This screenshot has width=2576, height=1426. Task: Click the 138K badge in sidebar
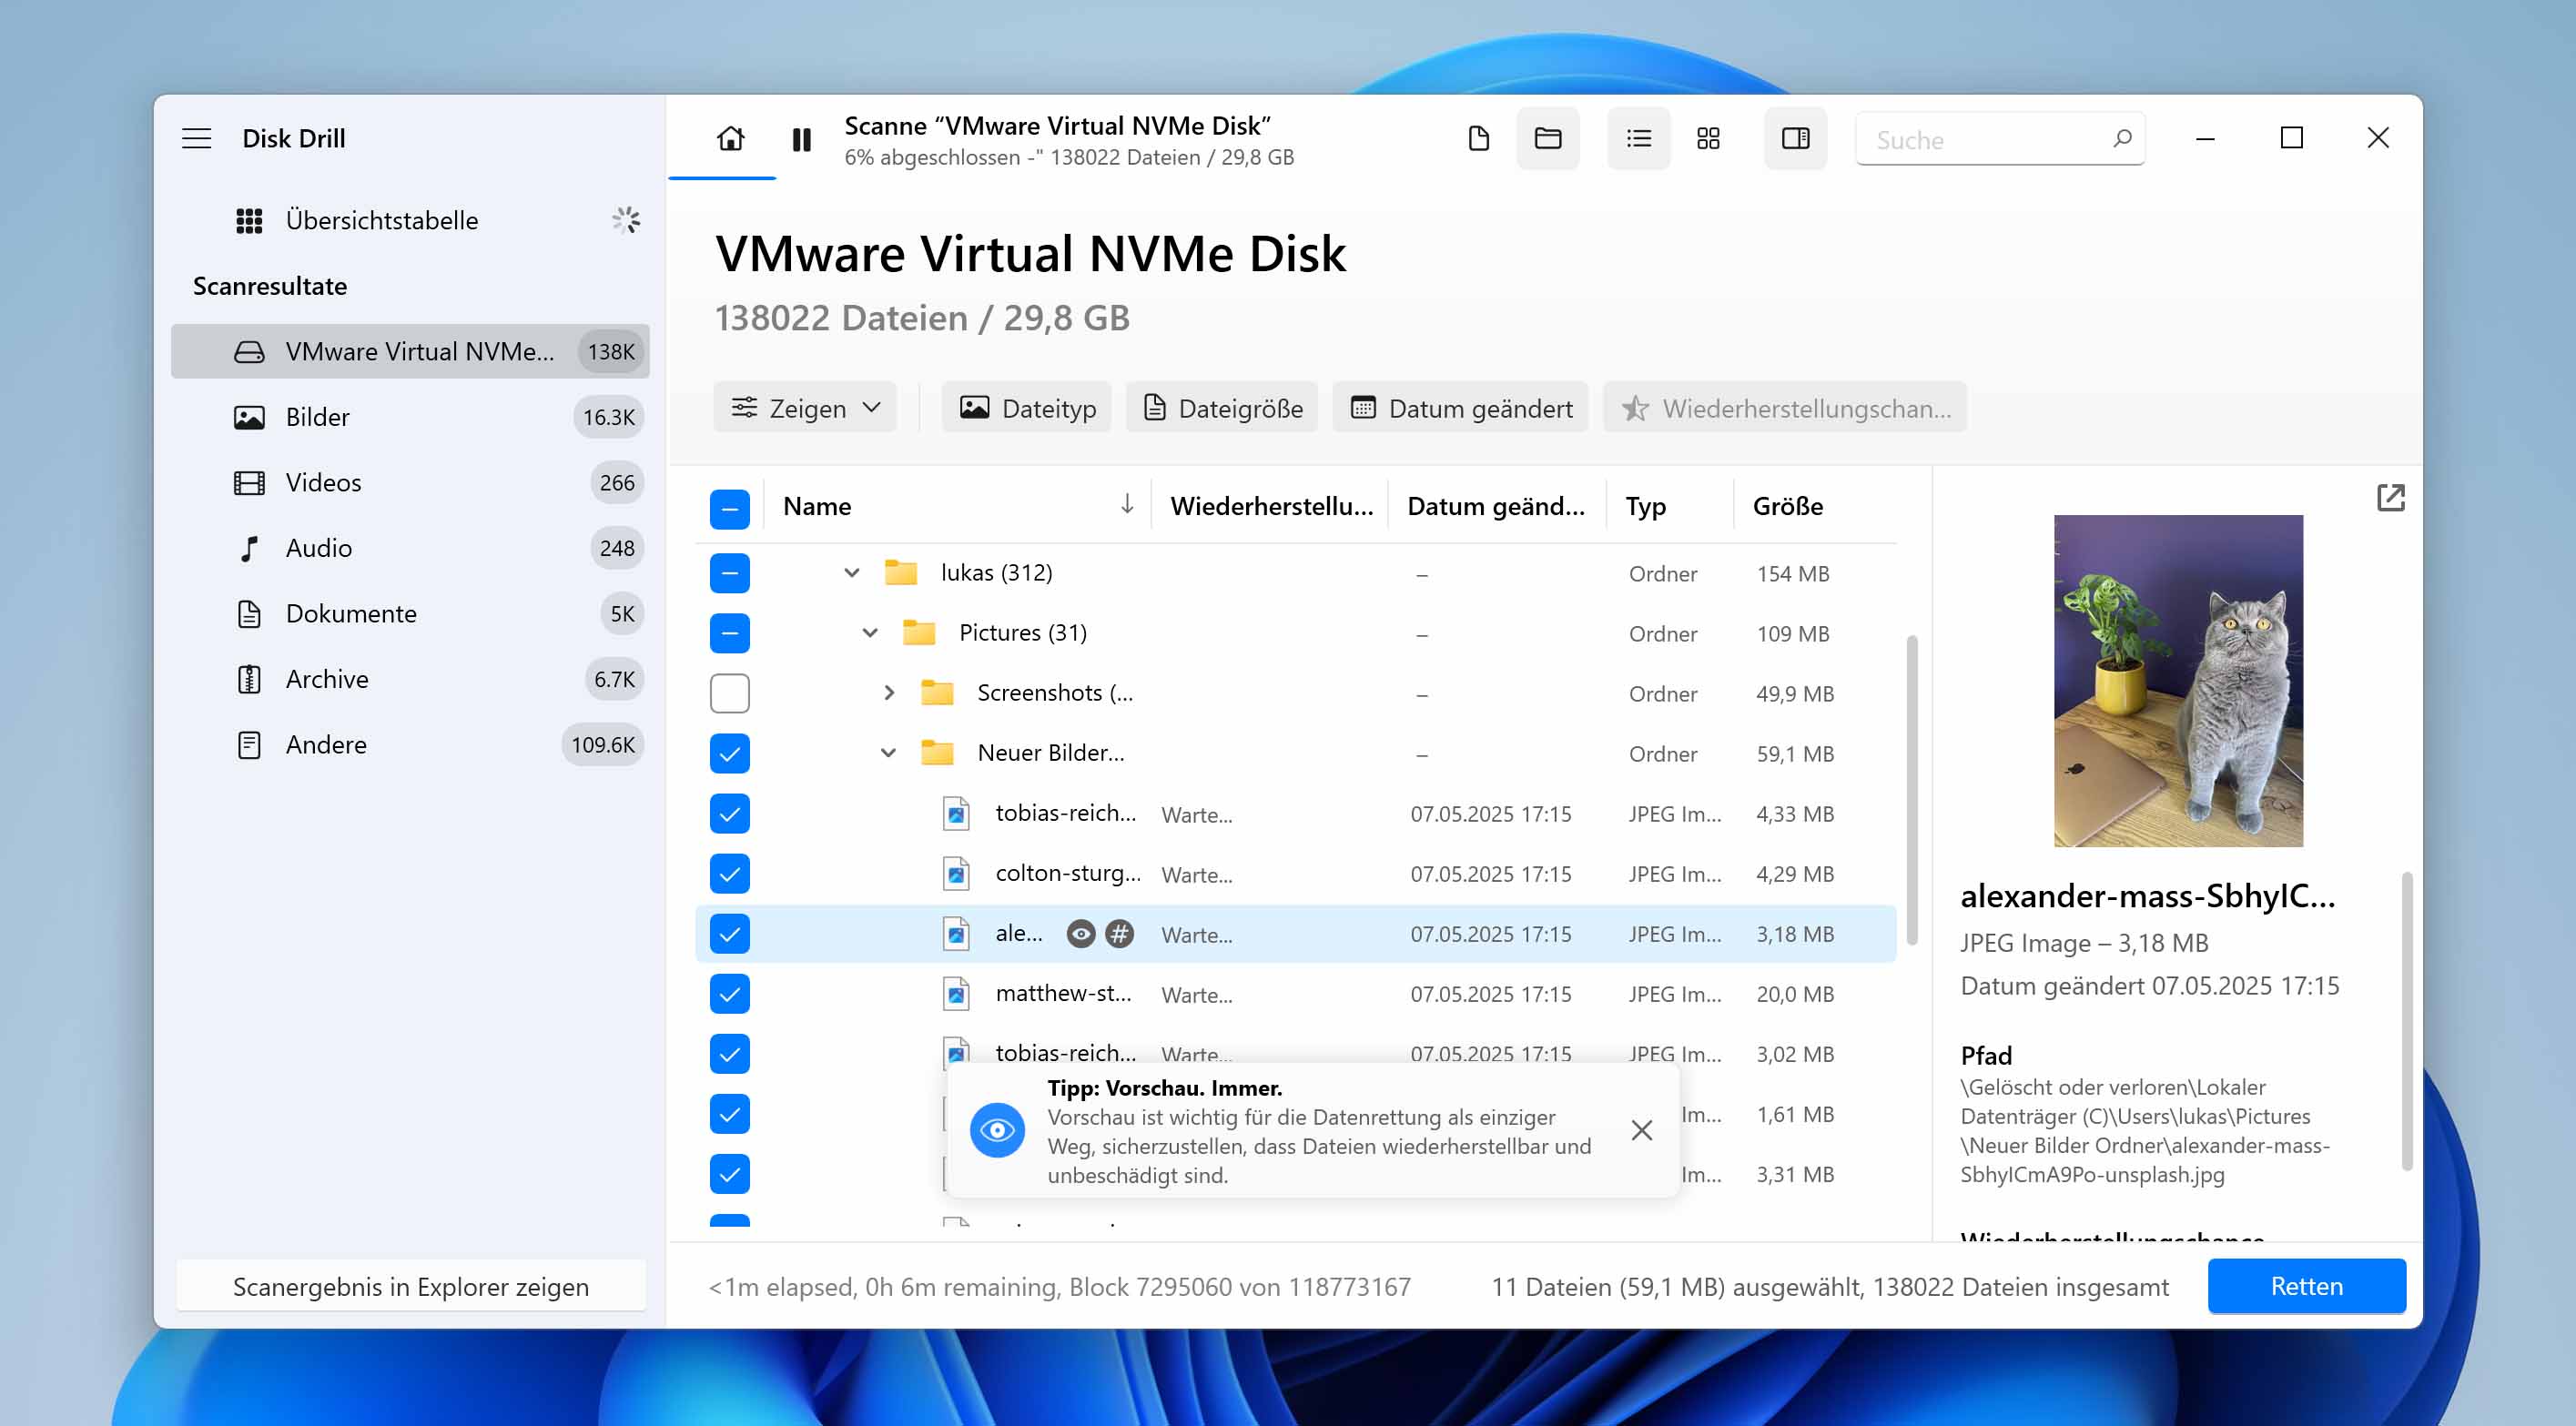click(x=610, y=351)
